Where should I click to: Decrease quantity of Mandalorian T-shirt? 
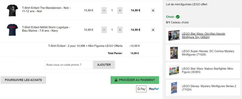click(x=104, y=10)
